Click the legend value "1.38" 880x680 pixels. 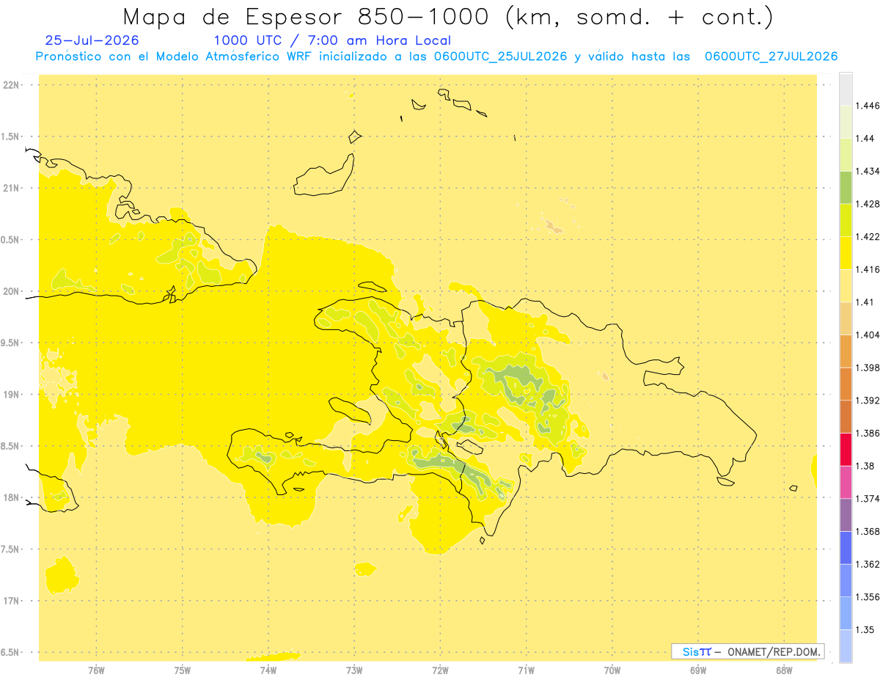click(865, 466)
